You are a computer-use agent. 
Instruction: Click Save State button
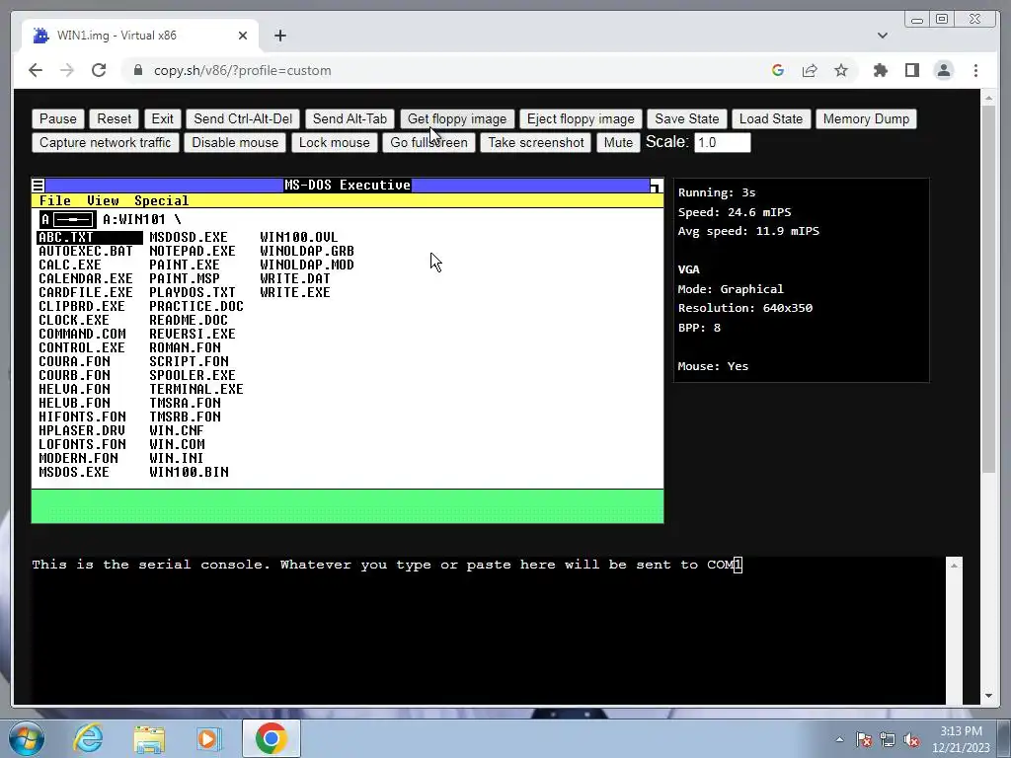click(x=687, y=118)
